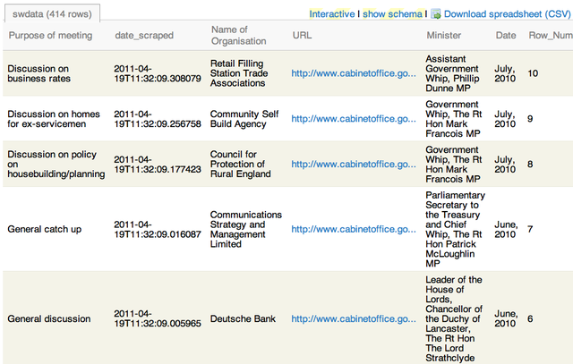Click the Date column header

pyautogui.click(x=506, y=36)
